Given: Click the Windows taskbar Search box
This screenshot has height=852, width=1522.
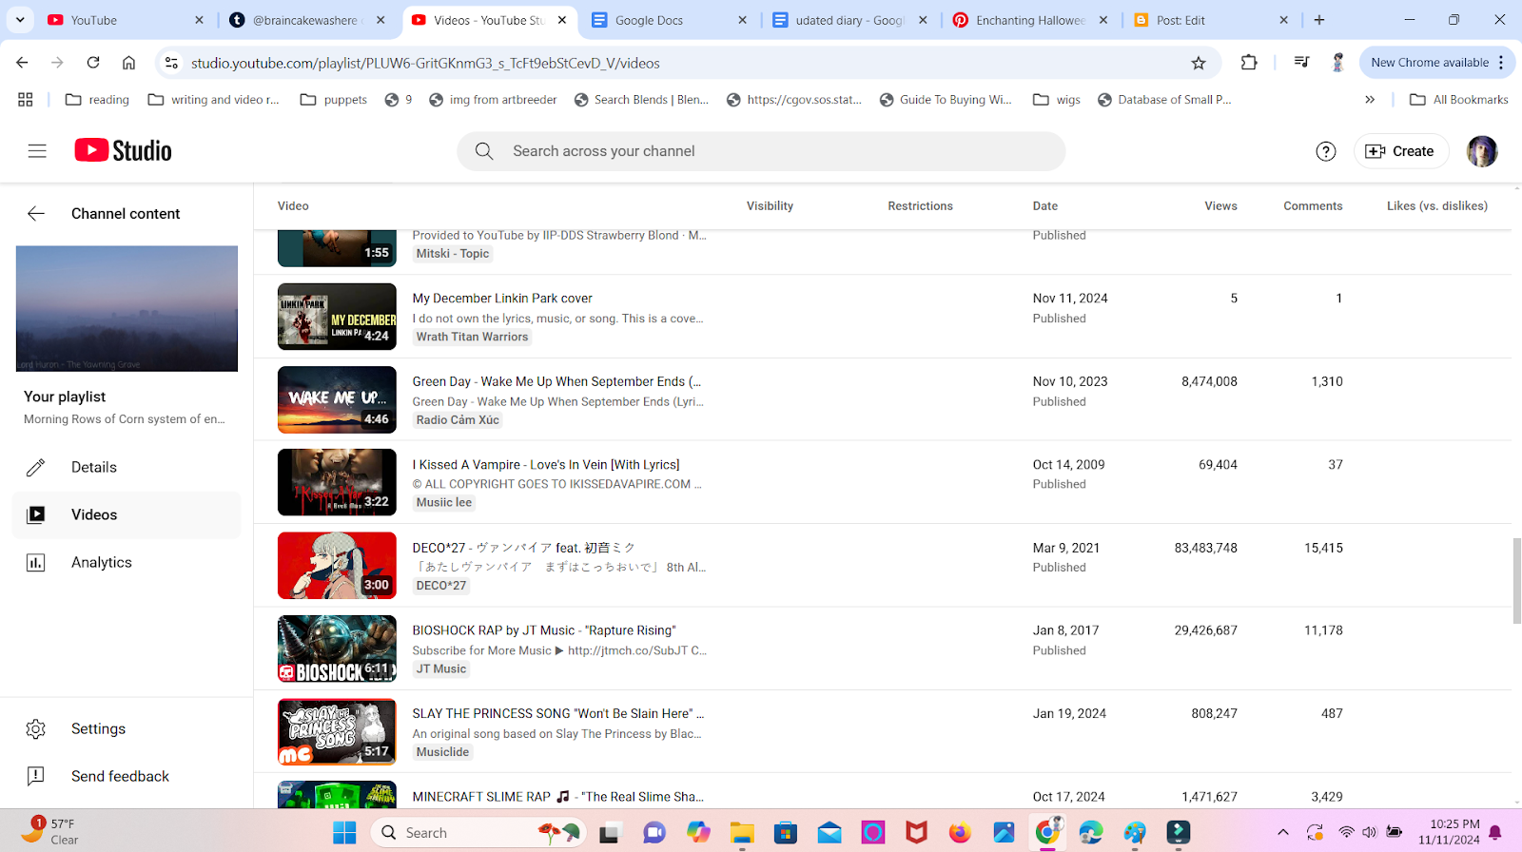Looking at the screenshot, I should coord(478,833).
